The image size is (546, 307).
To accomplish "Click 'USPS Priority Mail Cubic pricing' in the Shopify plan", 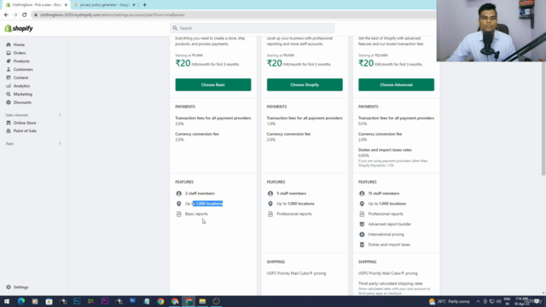I will tap(296, 273).
